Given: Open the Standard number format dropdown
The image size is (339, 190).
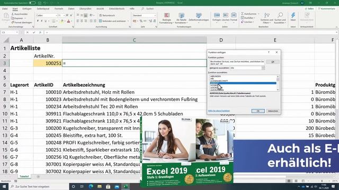Looking at the screenshot, I should point(155,15).
